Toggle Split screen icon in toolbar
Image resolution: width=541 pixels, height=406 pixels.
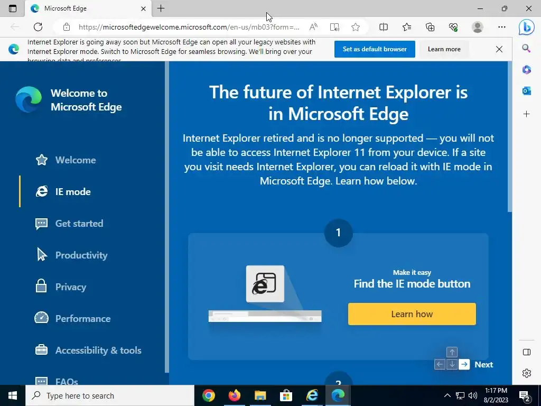(x=384, y=27)
